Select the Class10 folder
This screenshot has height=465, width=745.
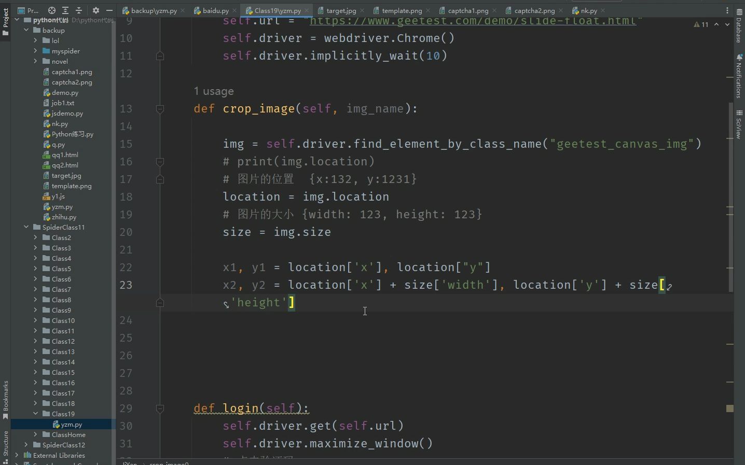click(x=63, y=320)
